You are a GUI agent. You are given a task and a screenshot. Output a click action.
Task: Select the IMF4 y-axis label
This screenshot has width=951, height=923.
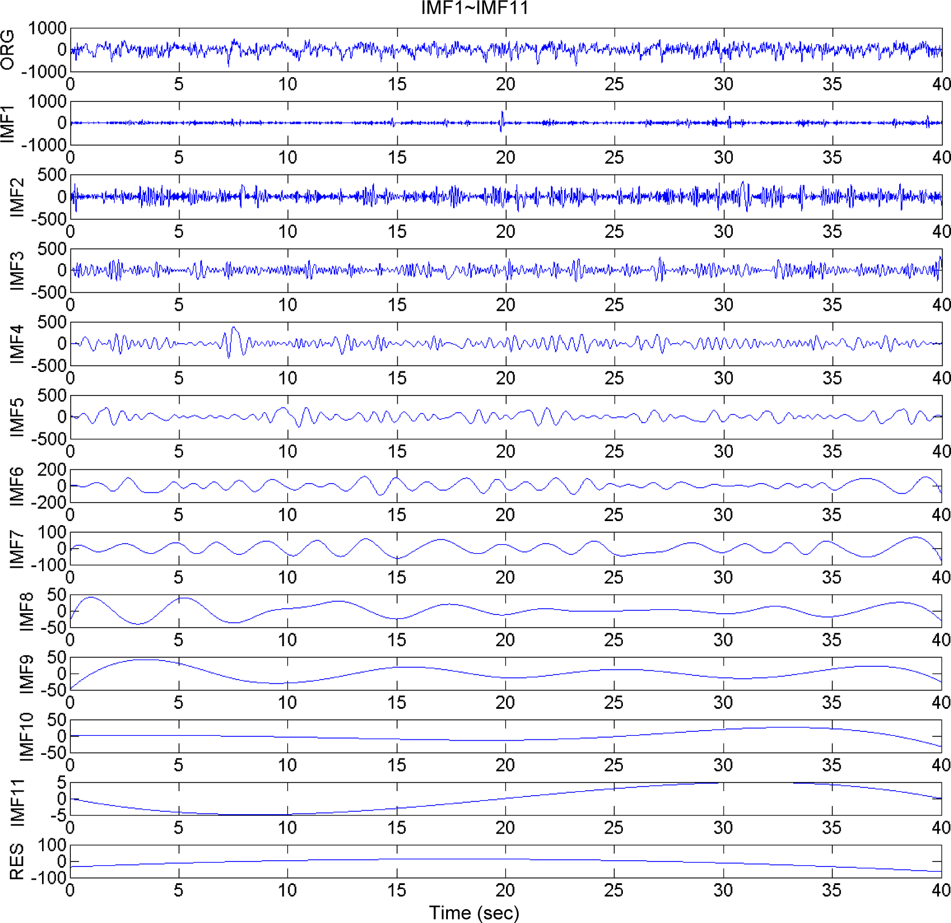[17, 344]
